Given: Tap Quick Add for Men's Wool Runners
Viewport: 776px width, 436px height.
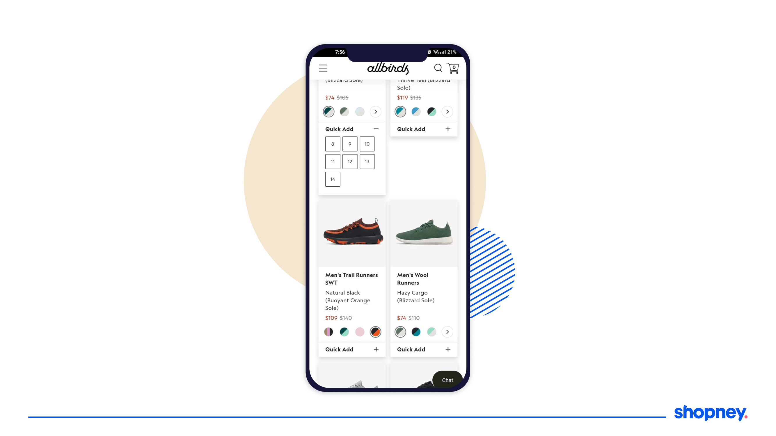Looking at the screenshot, I should [424, 349].
